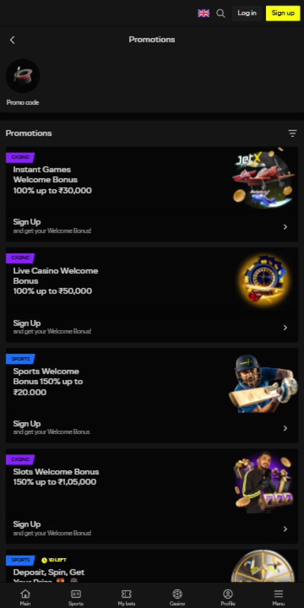Open the Promo code hat icon
The image size is (304, 608).
point(23,76)
